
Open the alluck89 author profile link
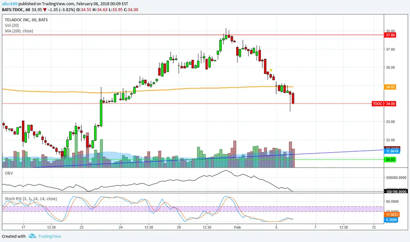pos(10,4)
